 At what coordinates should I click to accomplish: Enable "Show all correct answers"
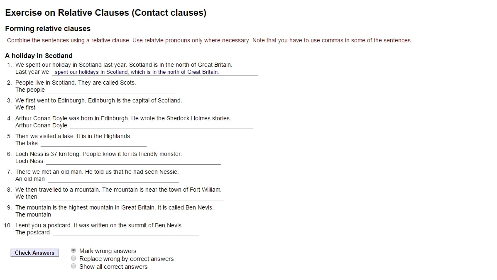click(x=73, y=265)
